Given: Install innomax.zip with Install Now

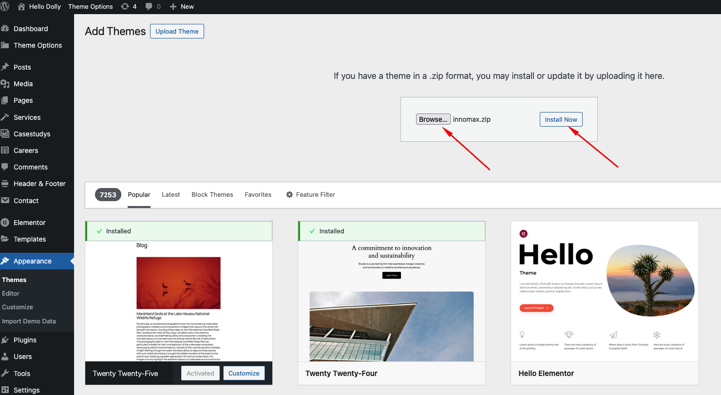Looking at the screenshot, I should (x=561, y=119).
